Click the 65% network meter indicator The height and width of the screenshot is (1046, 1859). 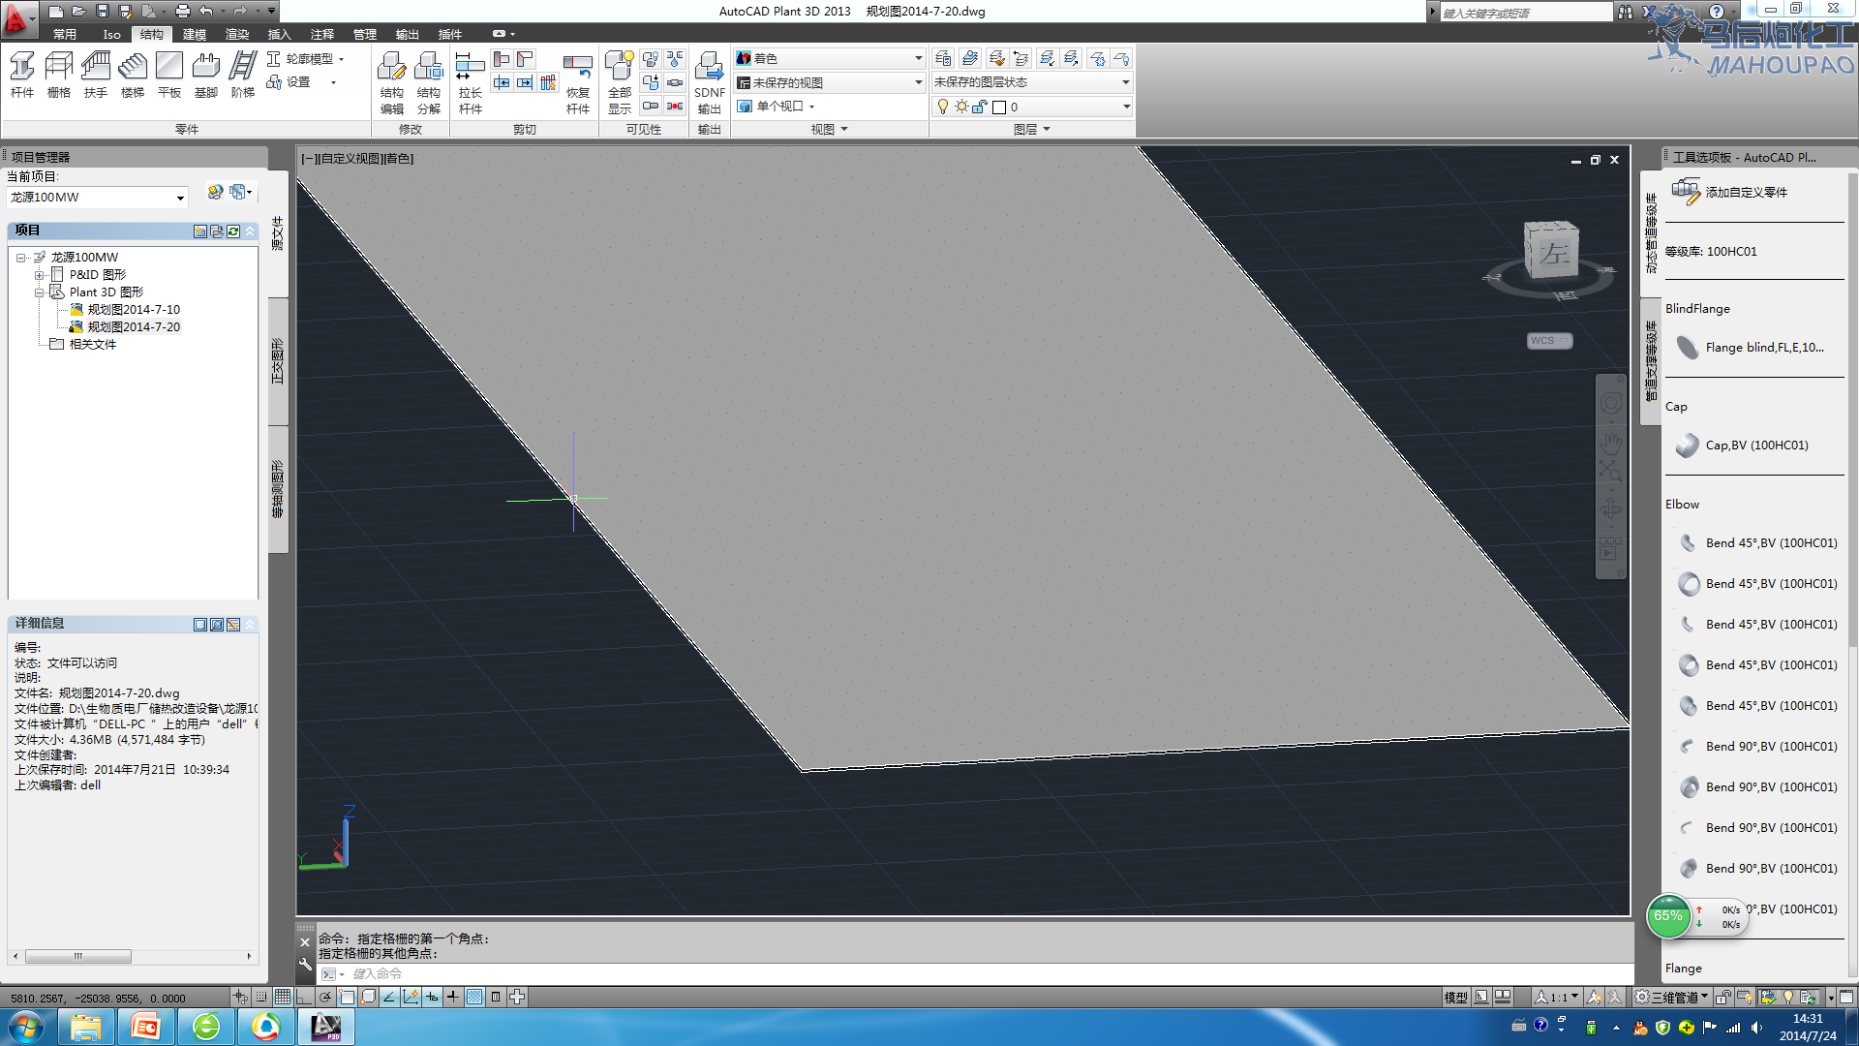pyautogui.click(x=1668, y=916)
